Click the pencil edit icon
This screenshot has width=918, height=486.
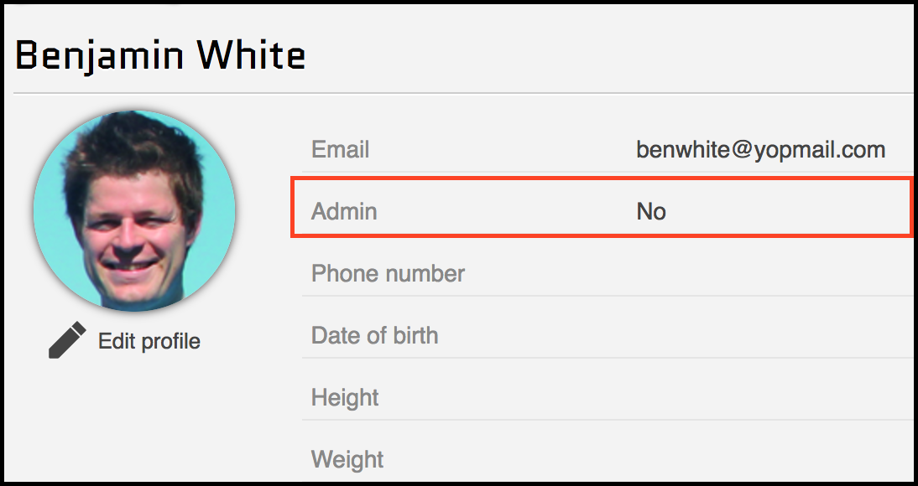point(67,340)
